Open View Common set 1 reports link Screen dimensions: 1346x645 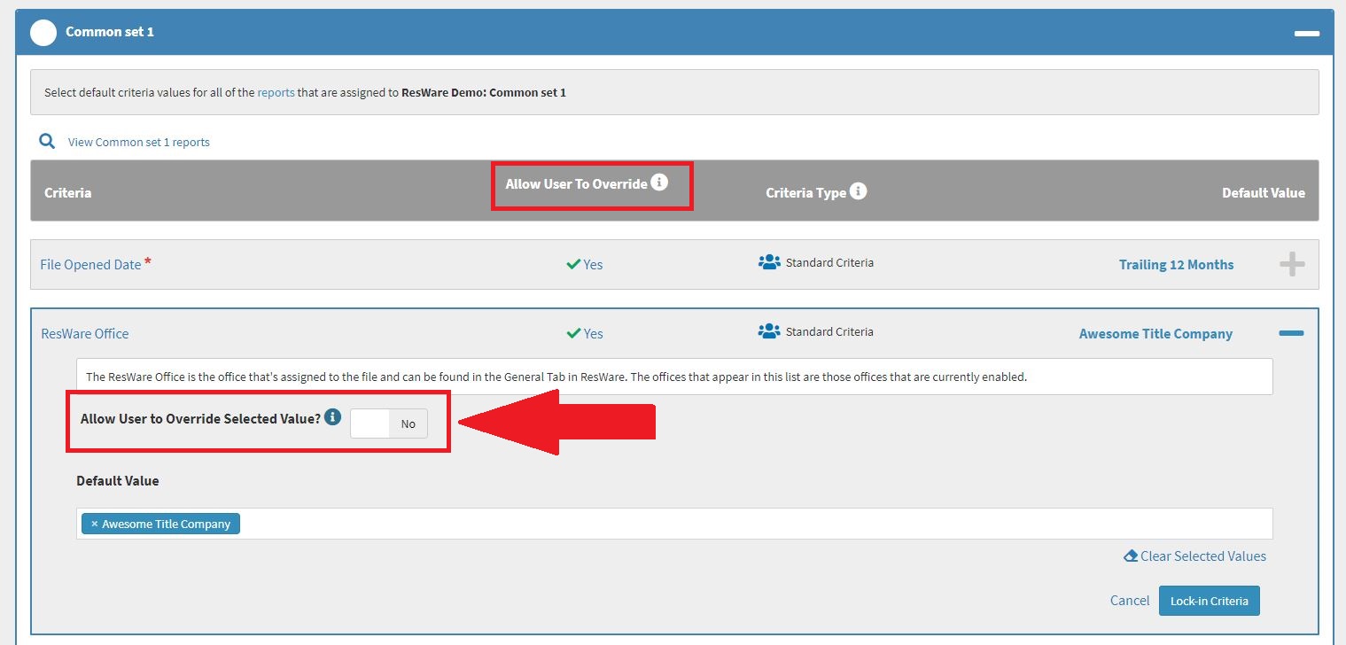coord(139,142)
